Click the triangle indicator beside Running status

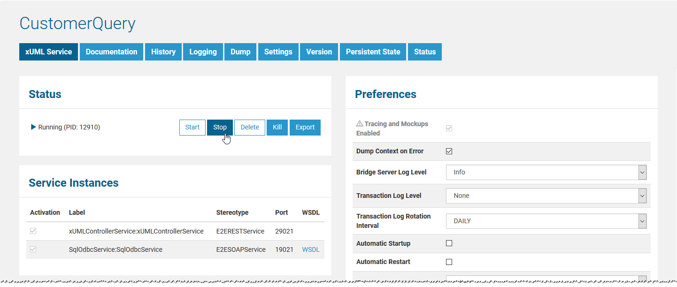point(33,127)
